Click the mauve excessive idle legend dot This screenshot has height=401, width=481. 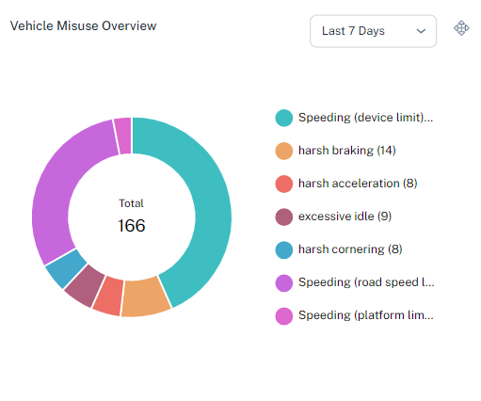pyautogui.click(x=284, y=217)
